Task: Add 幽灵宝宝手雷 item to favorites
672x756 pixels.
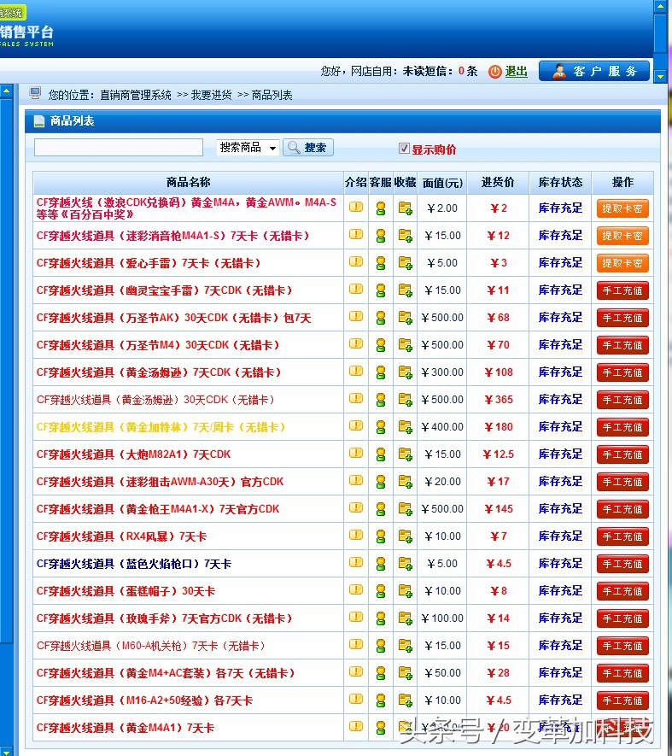Action: click(405, 290)
